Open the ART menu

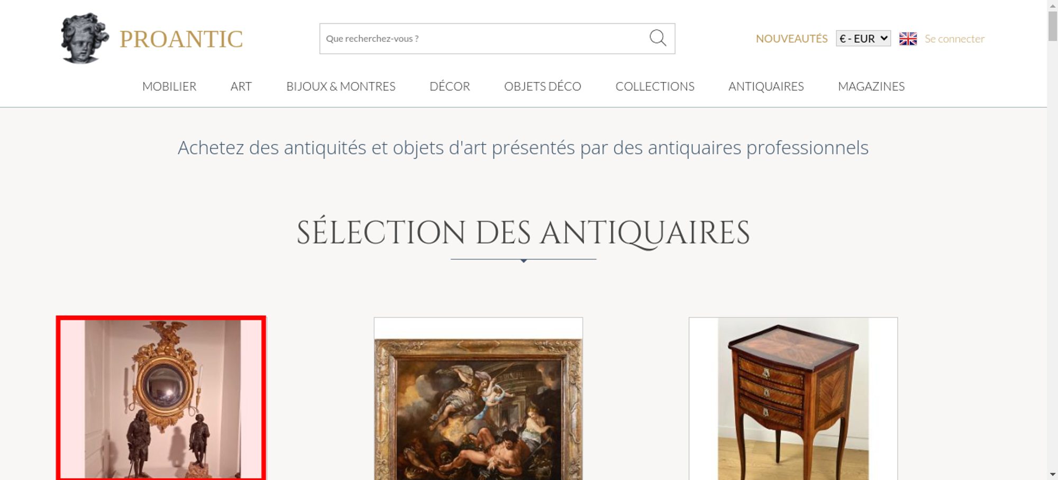241,86
